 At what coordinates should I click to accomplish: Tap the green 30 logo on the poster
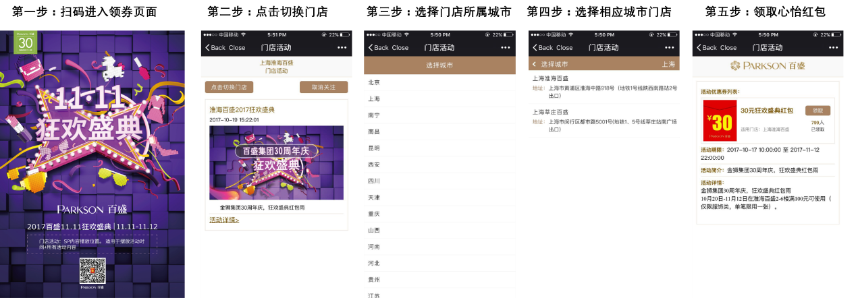pos(25,42)
